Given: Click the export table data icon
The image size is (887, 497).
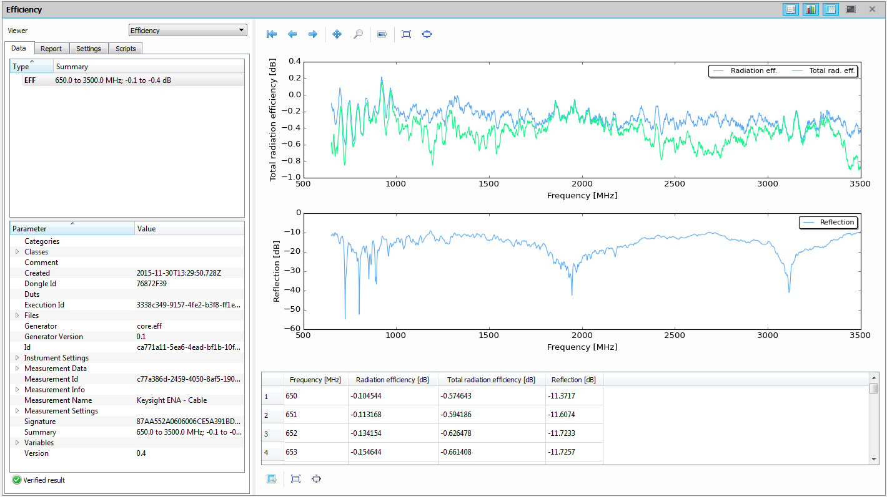Looking at the screenshot, I should tap(272, 479).
